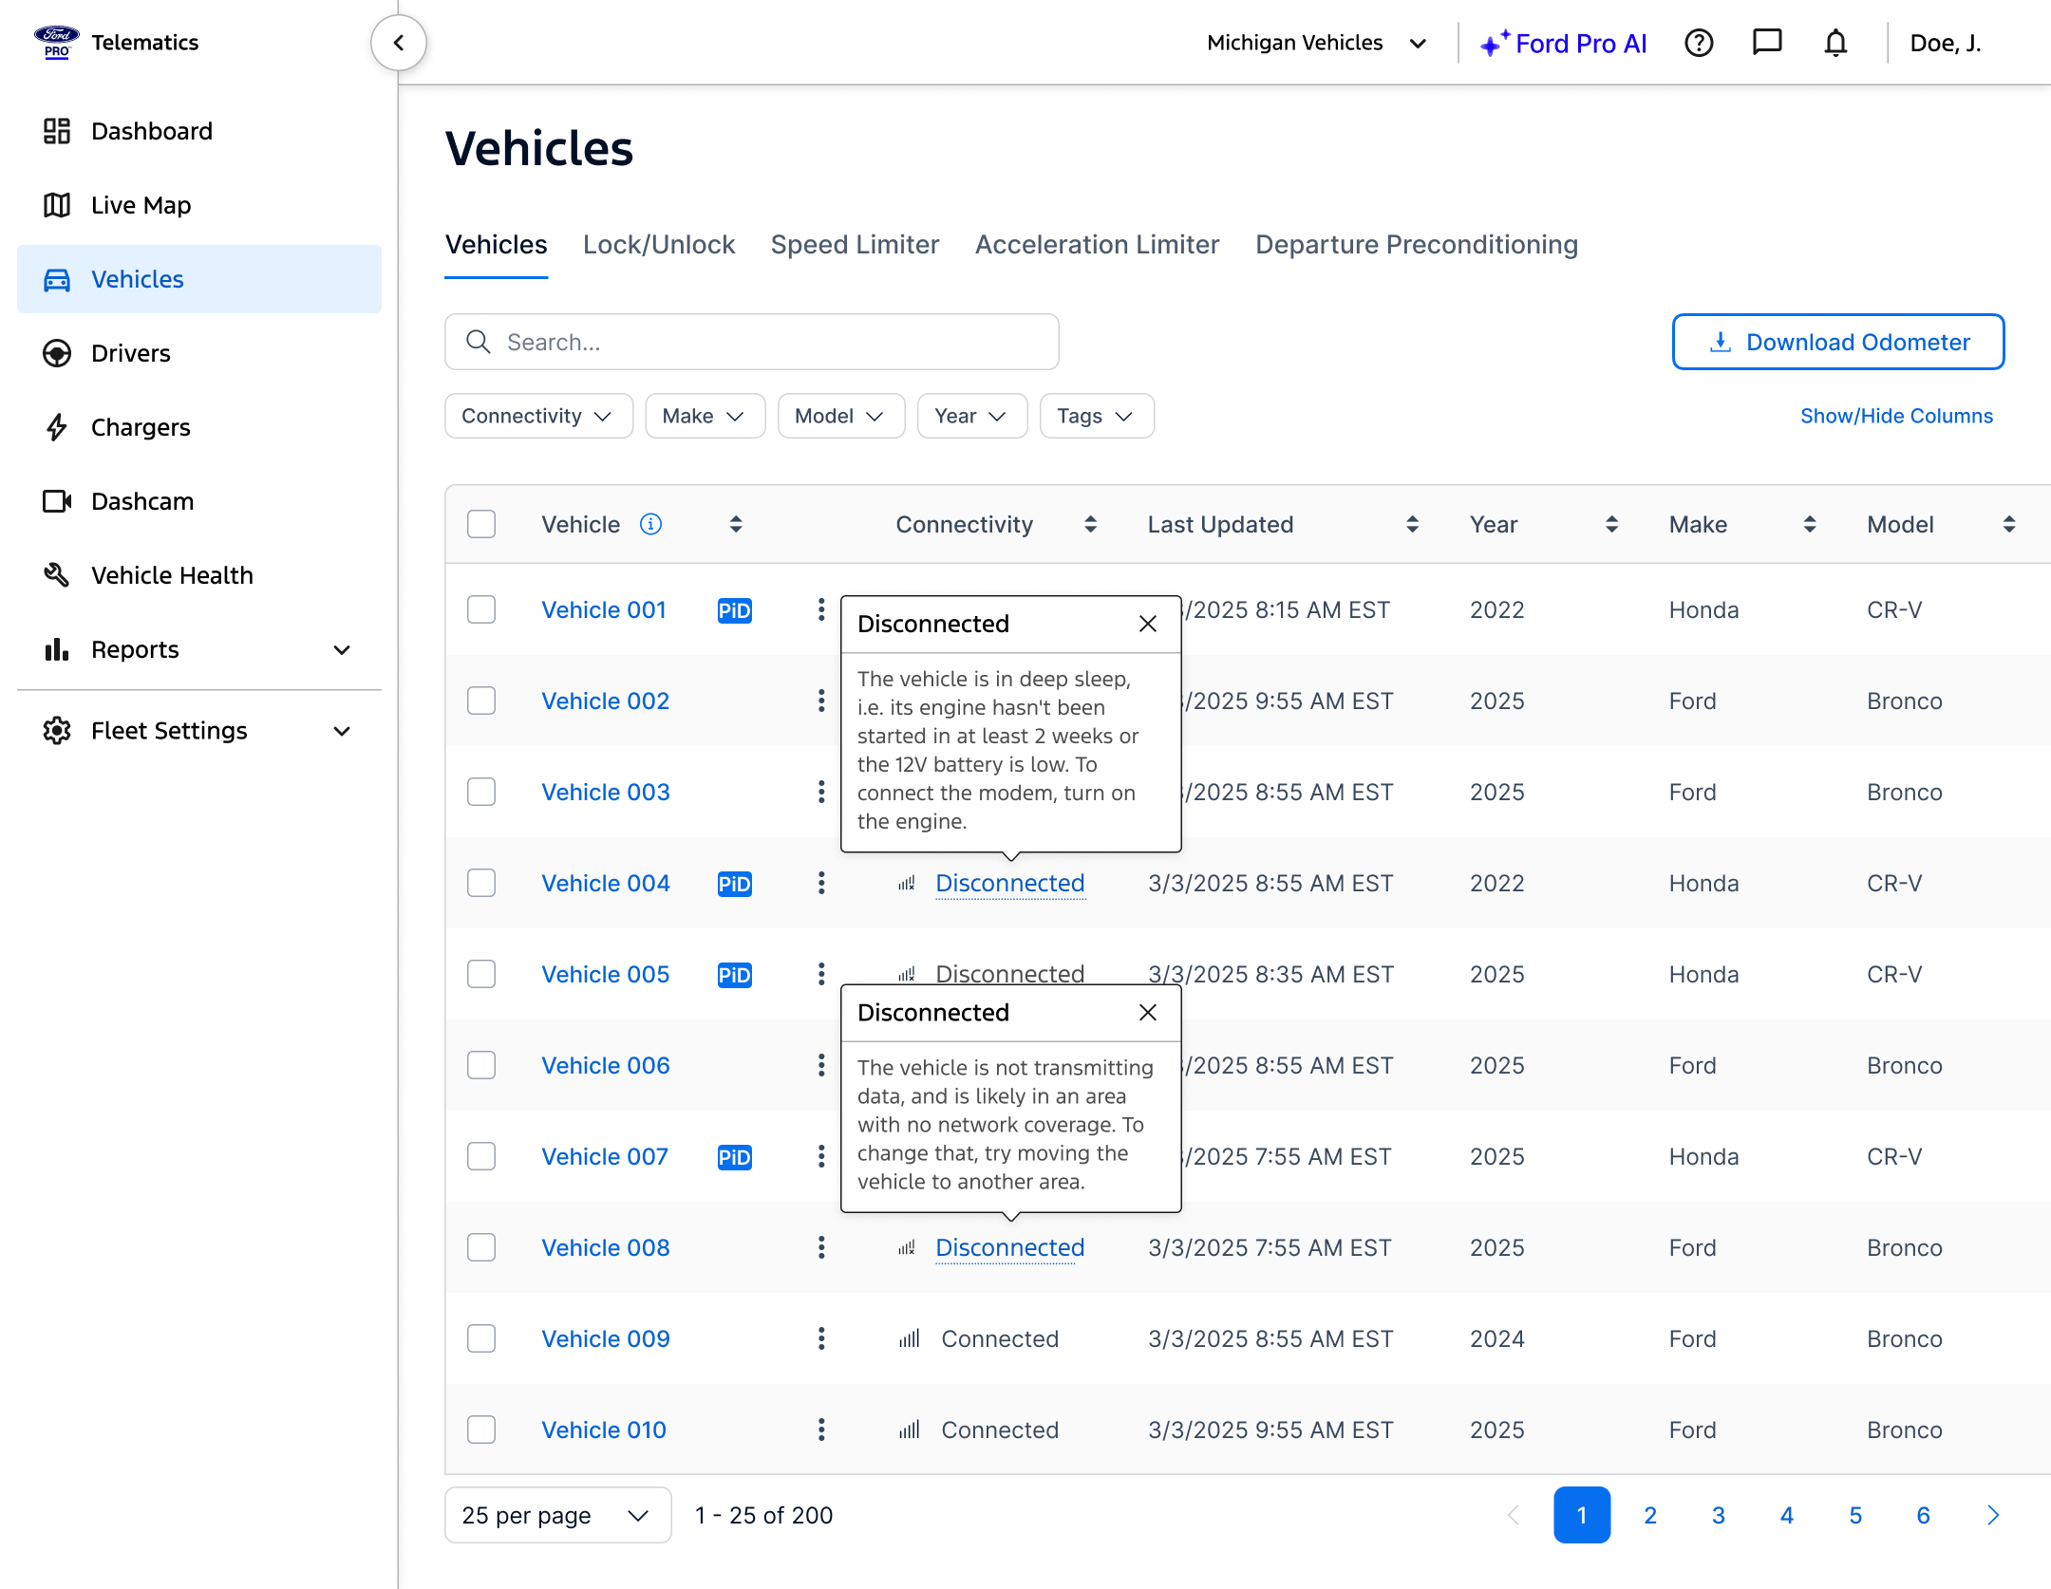
Task: Open the help question mark icon
Action: pos(1700,43)
